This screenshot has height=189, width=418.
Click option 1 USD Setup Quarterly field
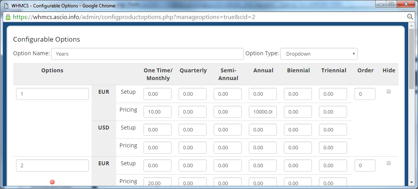point(192,130)
